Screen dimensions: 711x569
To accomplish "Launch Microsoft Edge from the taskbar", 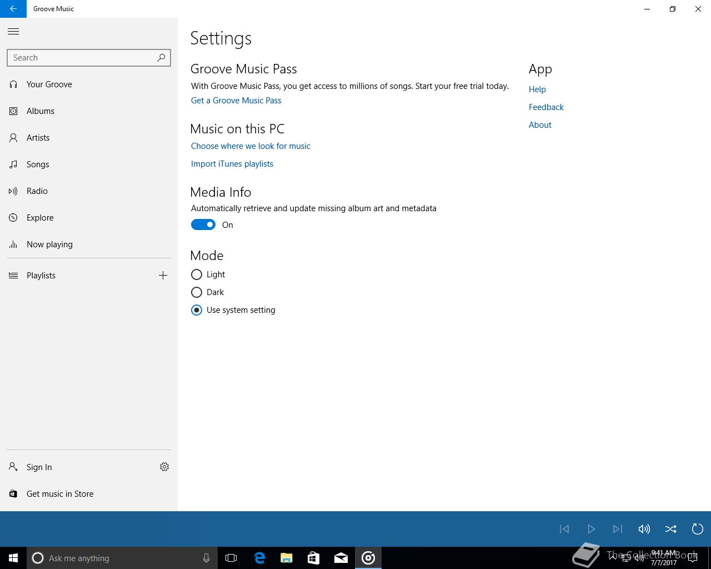I will [x=259, y=558].
